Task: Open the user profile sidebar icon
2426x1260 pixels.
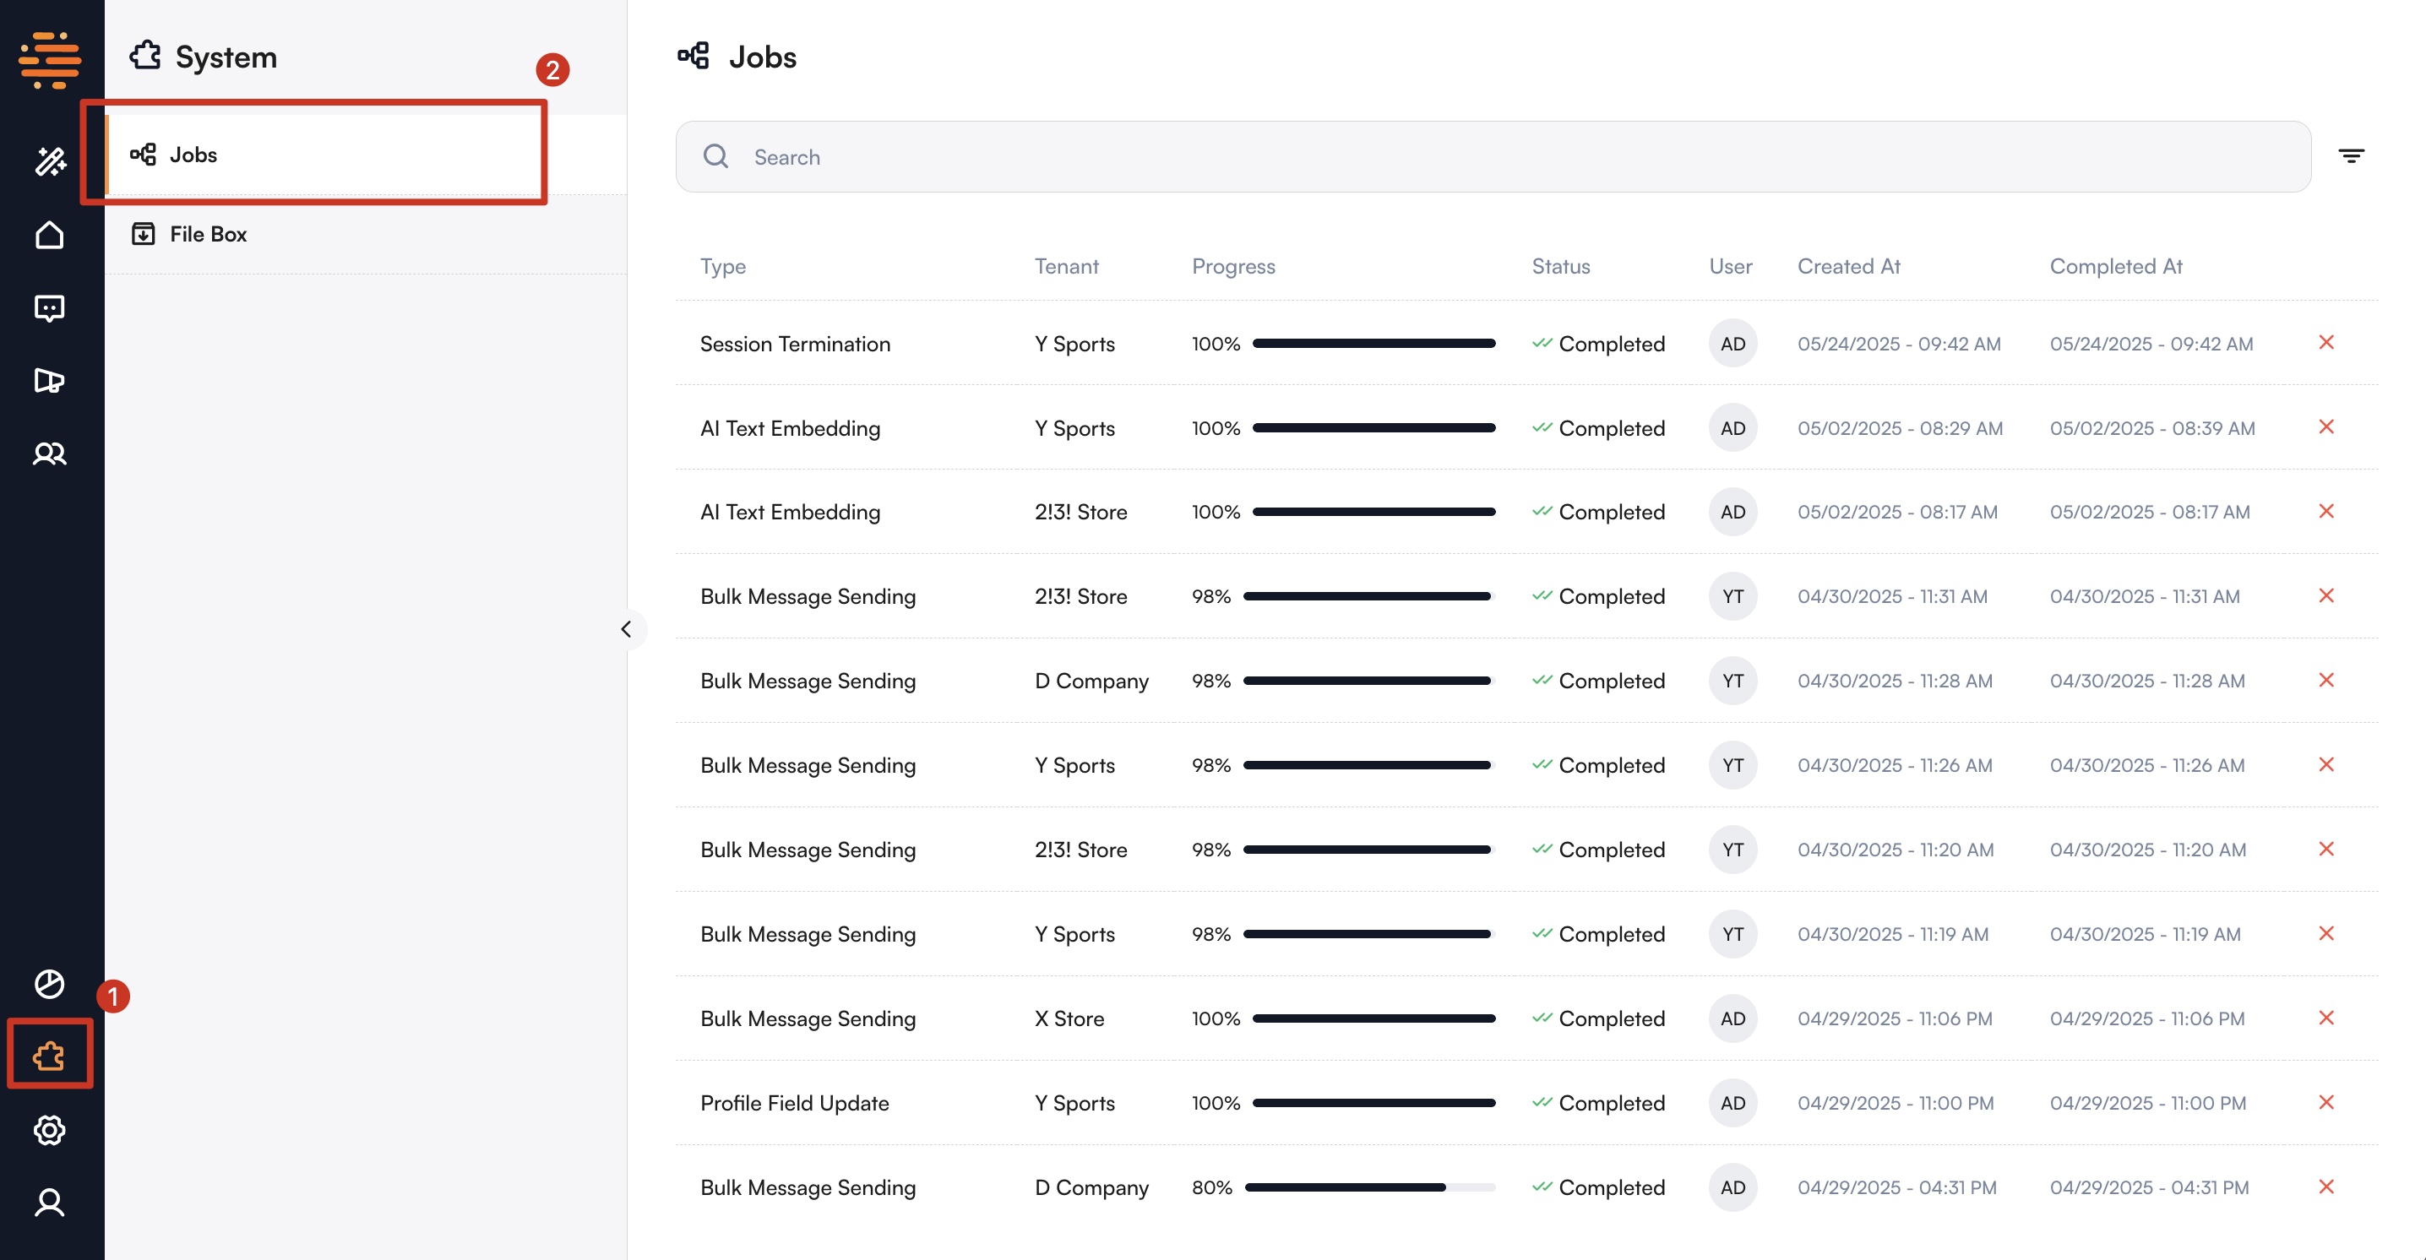Action: pyautogui.click(x=50, y=1203)
